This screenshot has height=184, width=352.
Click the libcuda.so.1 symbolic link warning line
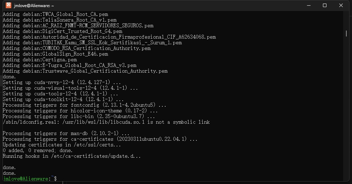pos(106,122)
